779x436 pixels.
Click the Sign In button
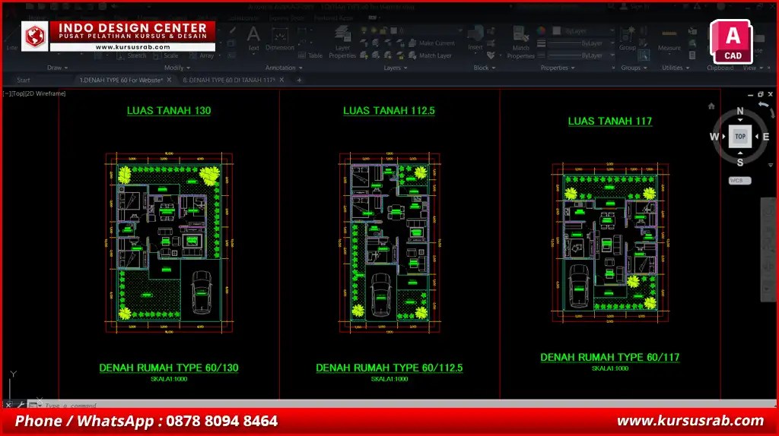tap(635, 7)
